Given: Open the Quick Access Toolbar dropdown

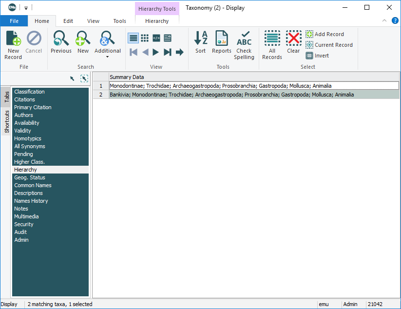Looking at the screenshot, I should pyautogui.click(x=26, y=8).
